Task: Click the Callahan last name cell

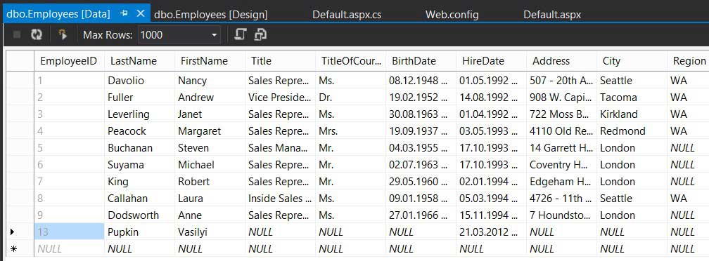Action: tap(140, 199)
